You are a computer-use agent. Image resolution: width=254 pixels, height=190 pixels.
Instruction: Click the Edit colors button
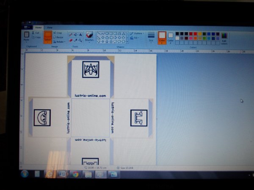click(x=224, y=38)
